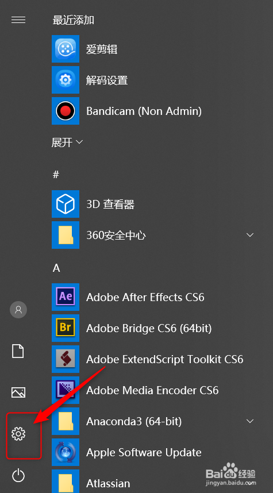Expand the Anaconda3 (64-bit) folder chevron
The image size is (273, 493).
coord(250,421)
